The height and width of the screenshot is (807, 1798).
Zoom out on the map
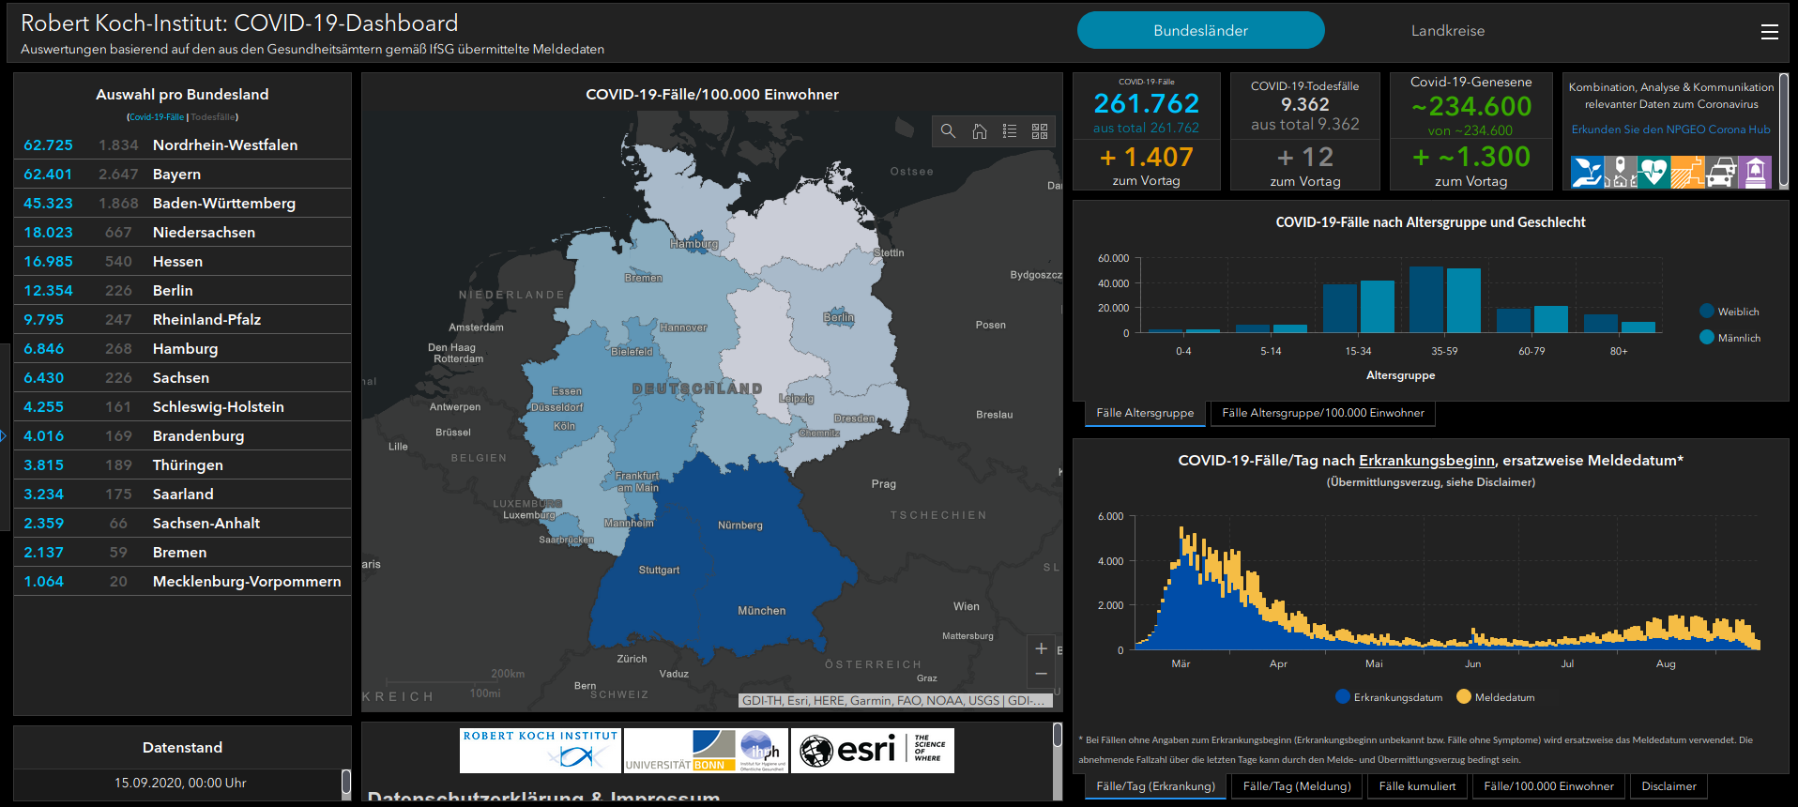click(x=1041, y=674)
